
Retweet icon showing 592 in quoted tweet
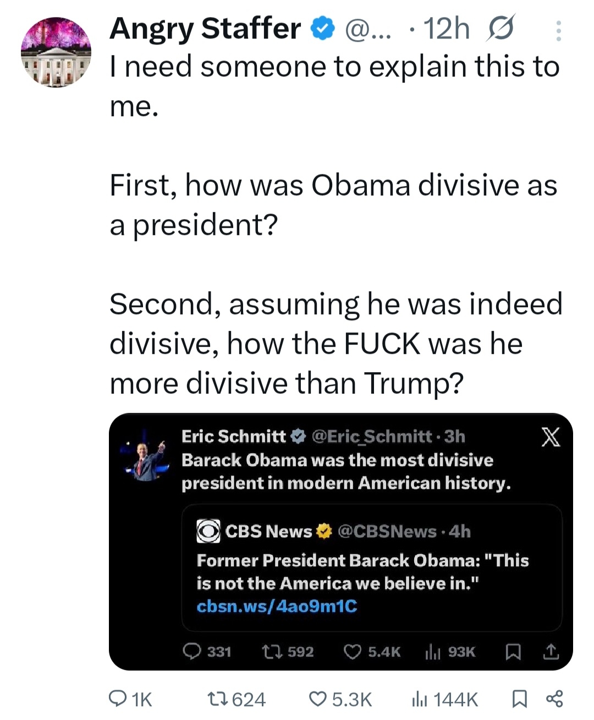pos(269,652)
